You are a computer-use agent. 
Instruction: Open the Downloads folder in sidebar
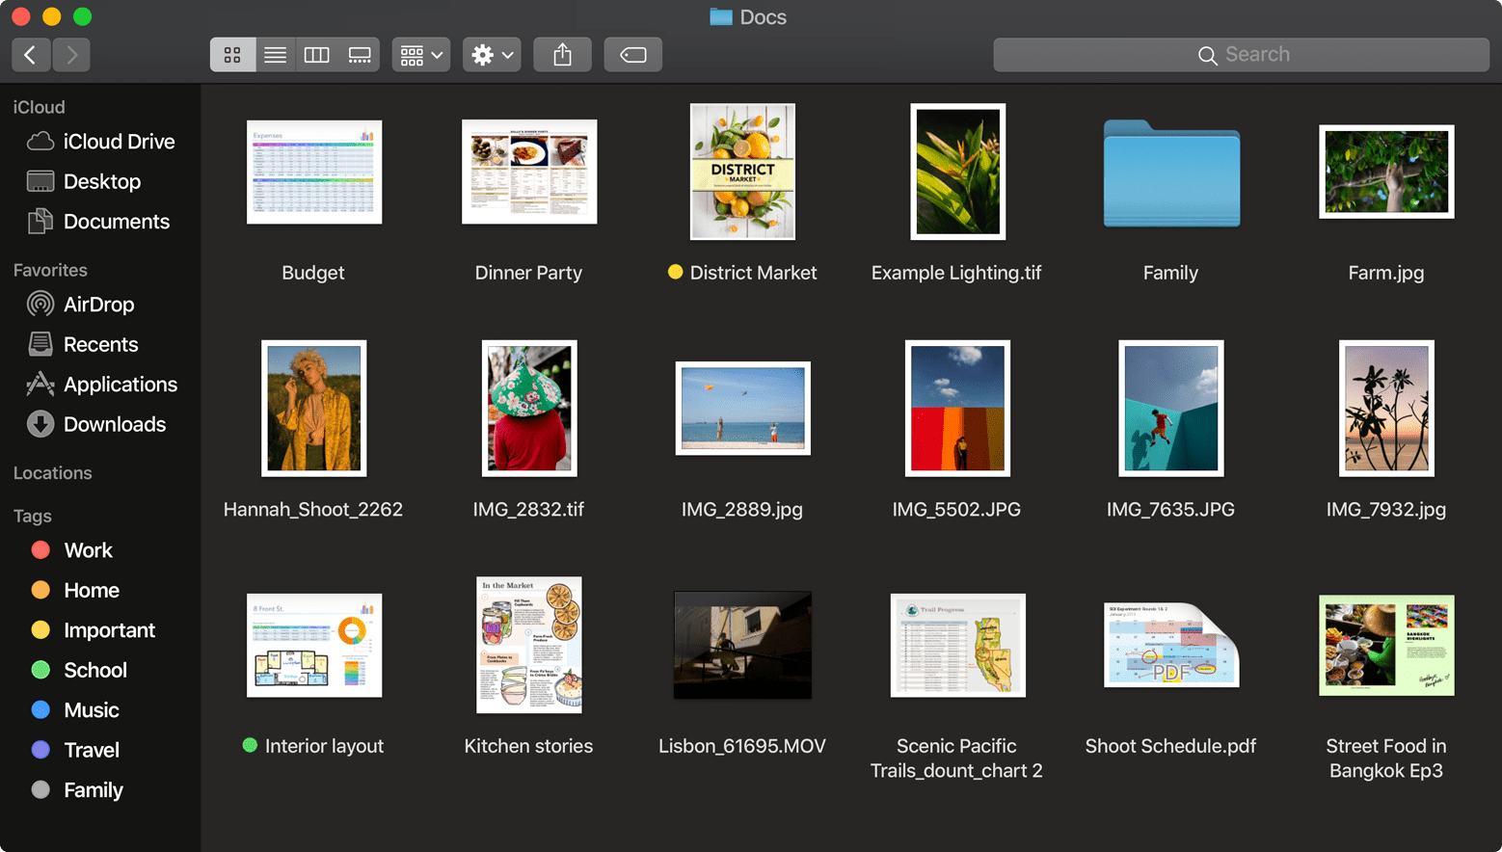tap(114, 424)
